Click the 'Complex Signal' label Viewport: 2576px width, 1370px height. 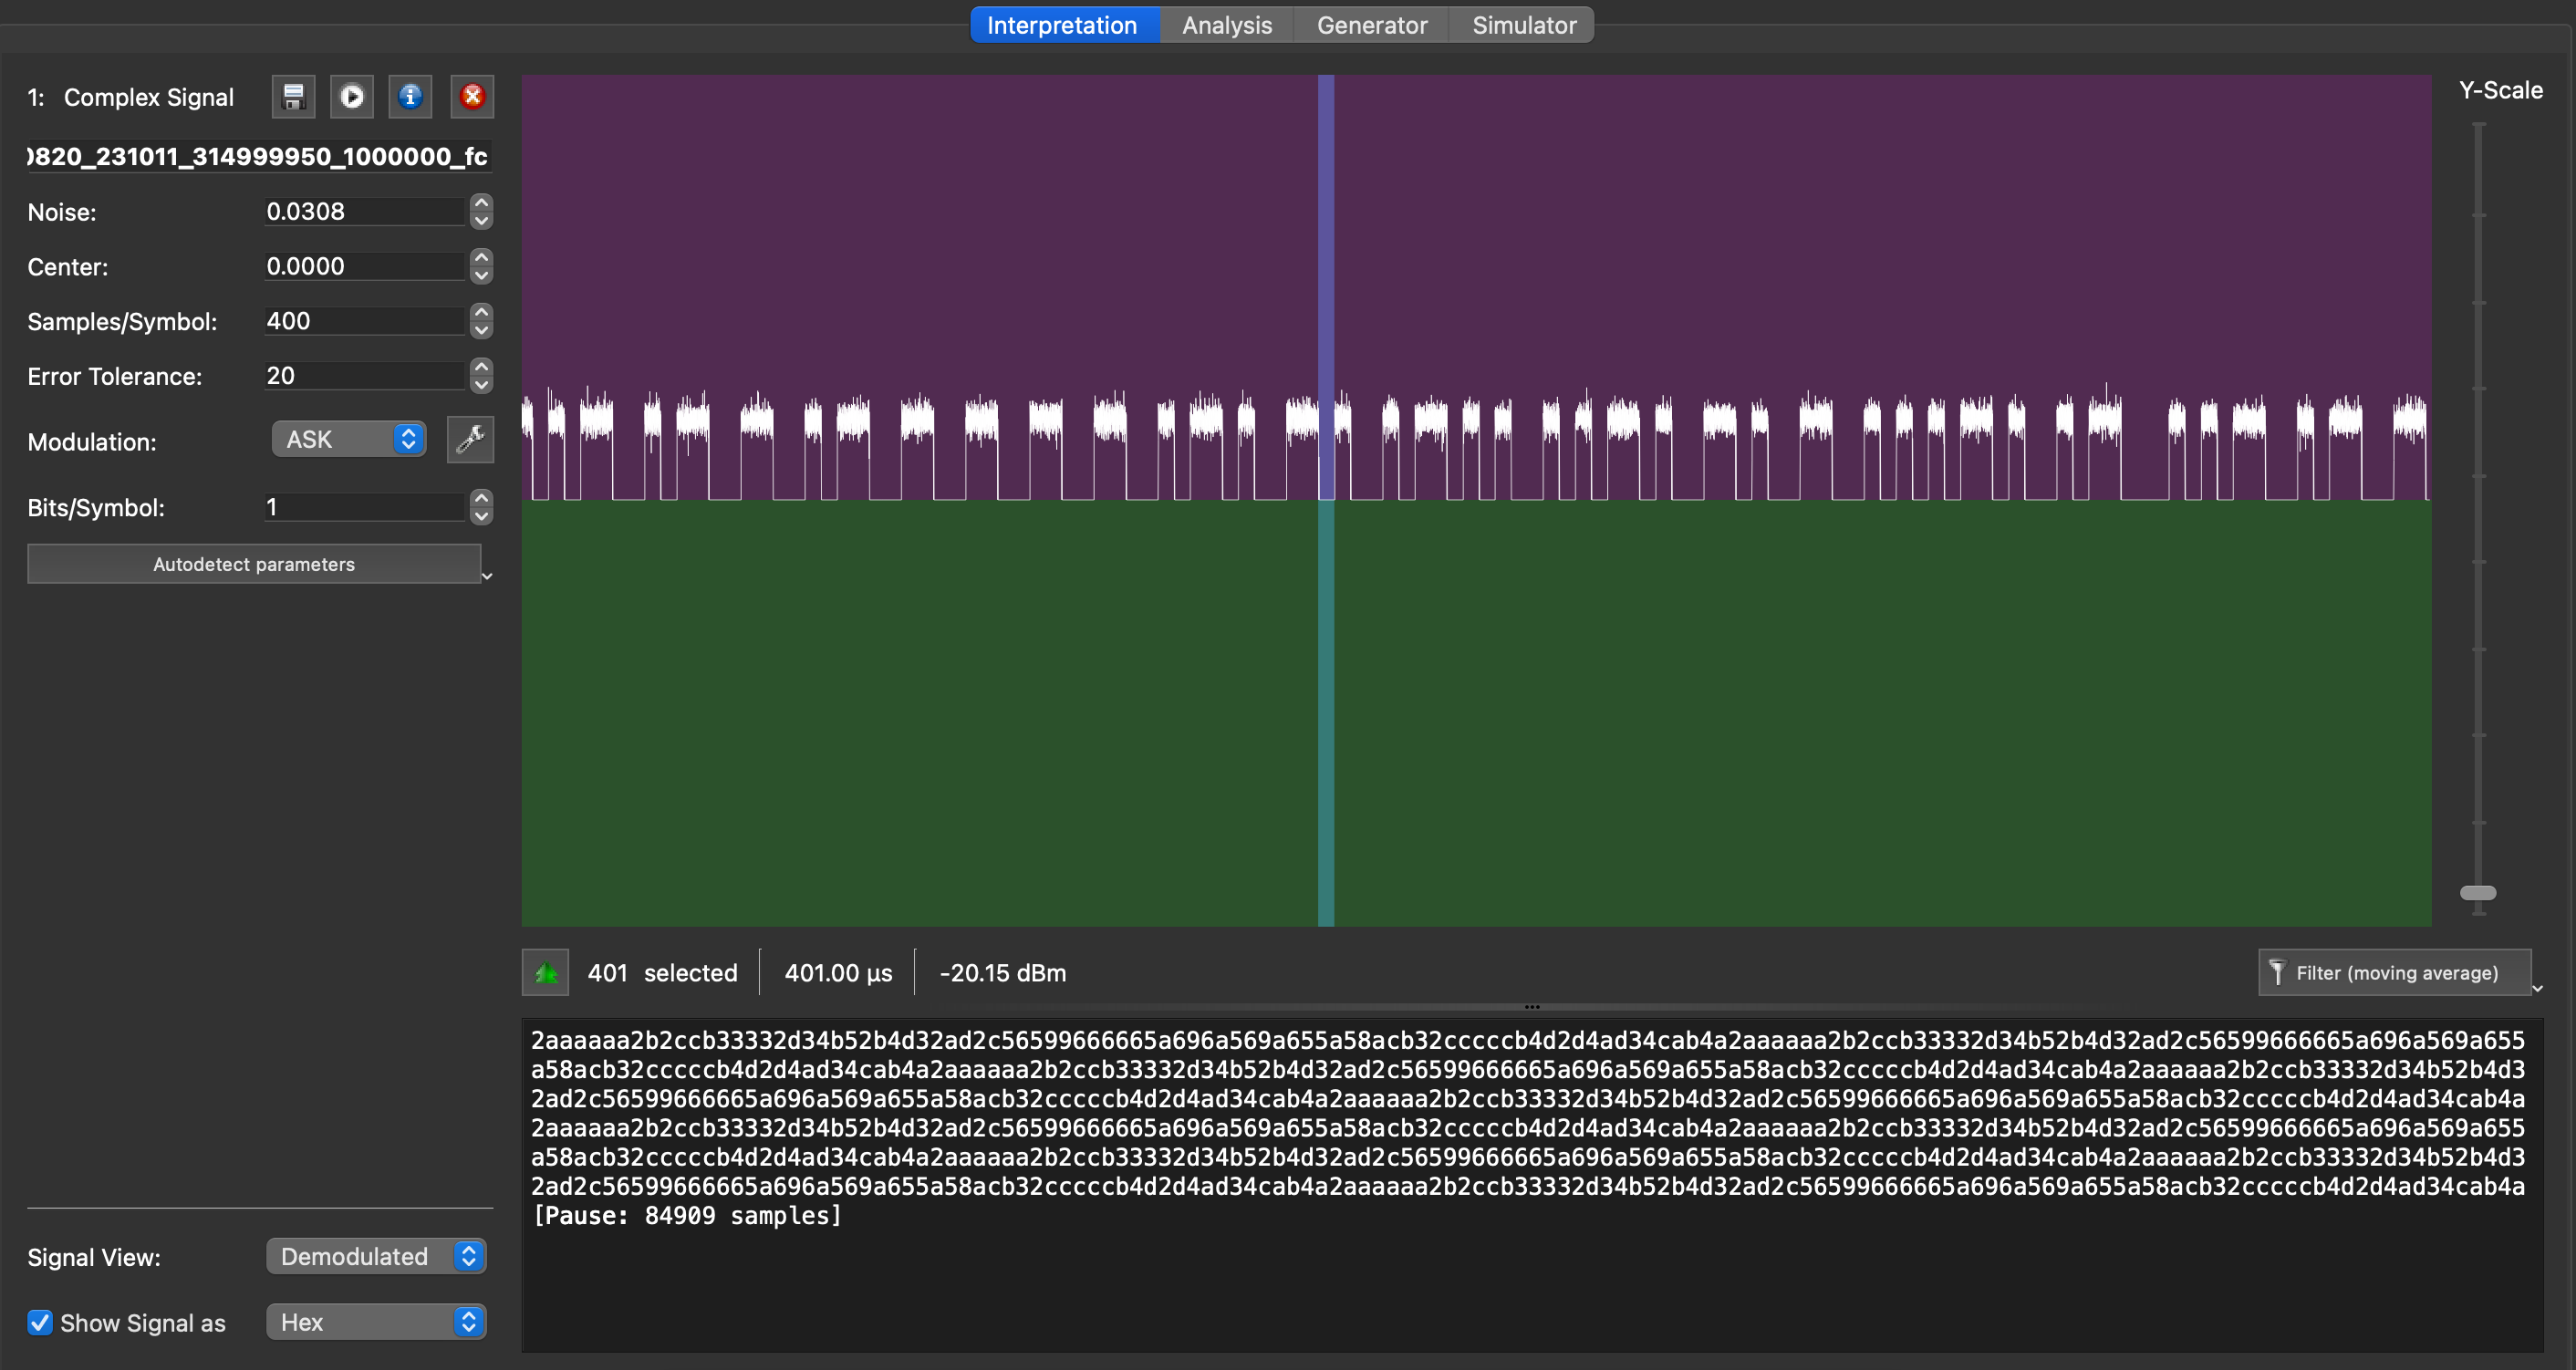point(149,98)
